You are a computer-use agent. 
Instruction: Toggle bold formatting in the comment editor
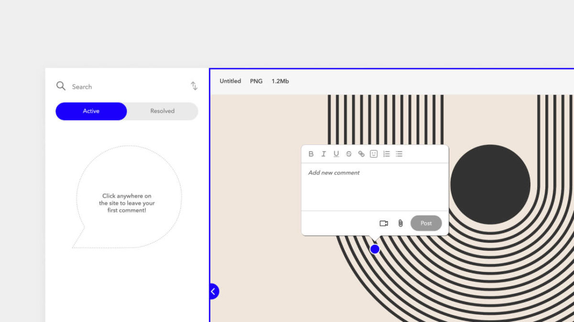pyautogui.click(x=311, y=154)
